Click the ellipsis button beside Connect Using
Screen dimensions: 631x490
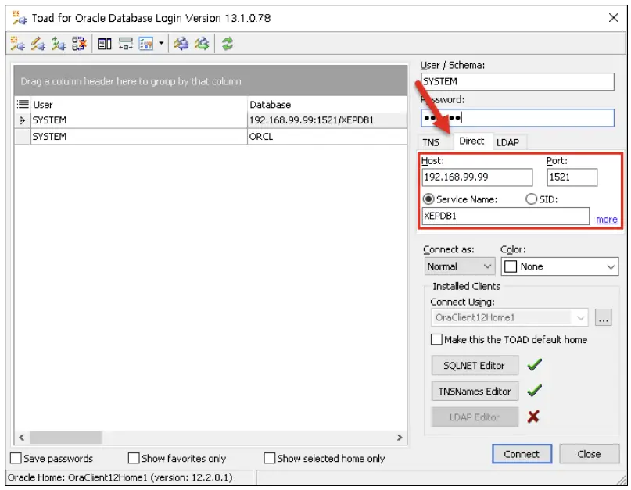[603, 317]
